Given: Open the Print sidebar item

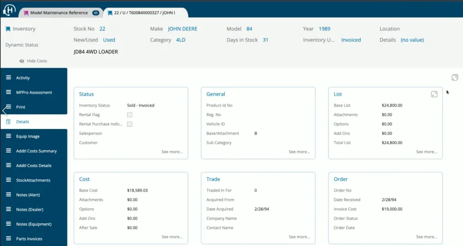Looking at the screenshot, I should 33,107.
